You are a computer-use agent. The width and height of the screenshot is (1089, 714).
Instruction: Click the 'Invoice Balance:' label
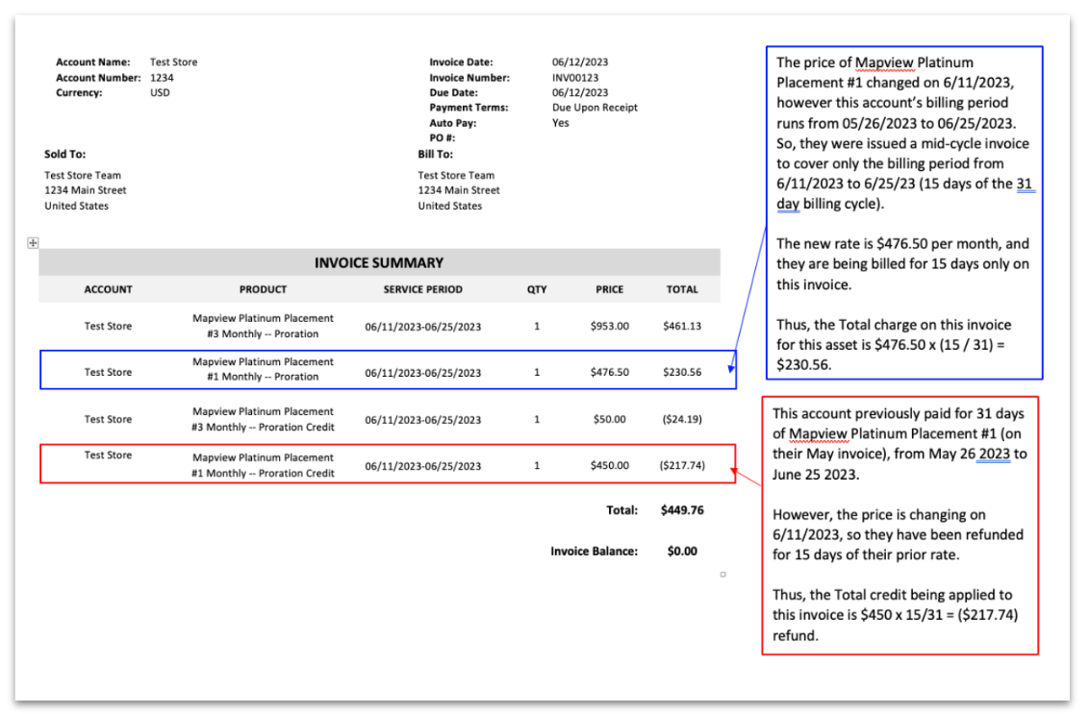[x=594, y=552]
